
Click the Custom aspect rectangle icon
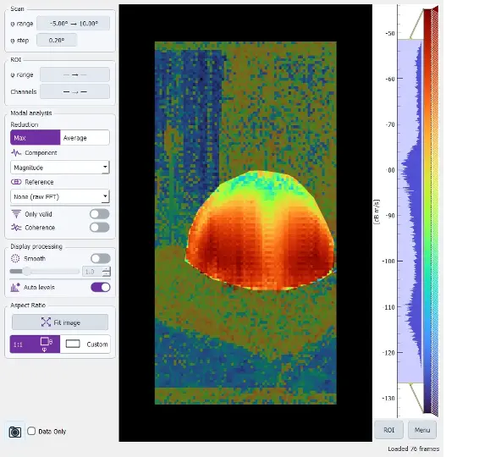coord(73,344)
